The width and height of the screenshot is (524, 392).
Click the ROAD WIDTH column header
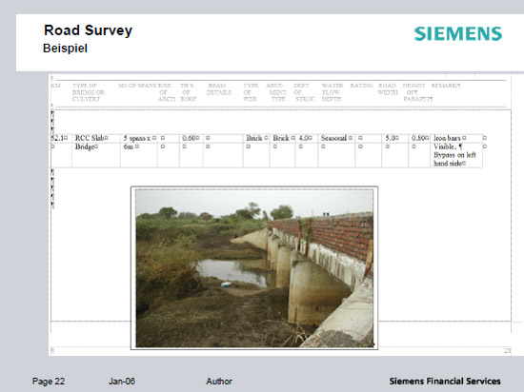coord(388,89)
